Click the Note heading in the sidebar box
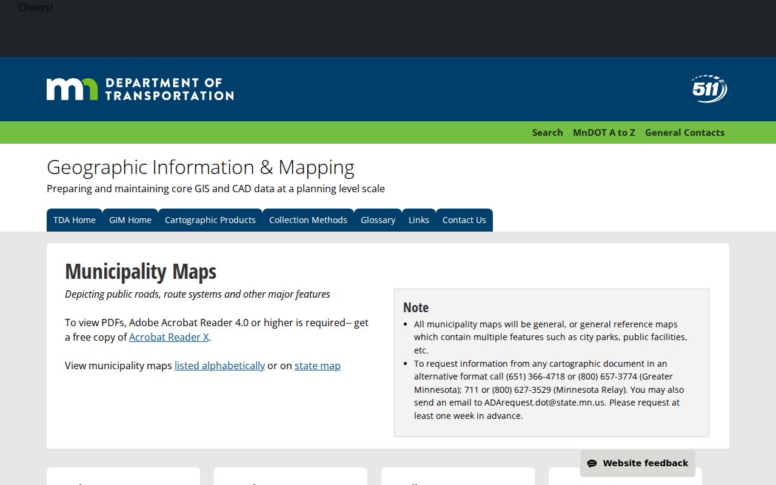 coord(416,307)
